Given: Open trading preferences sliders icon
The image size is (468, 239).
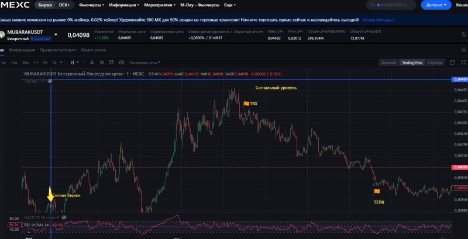Looking at the screenshot, I should [x=463, y=34].
